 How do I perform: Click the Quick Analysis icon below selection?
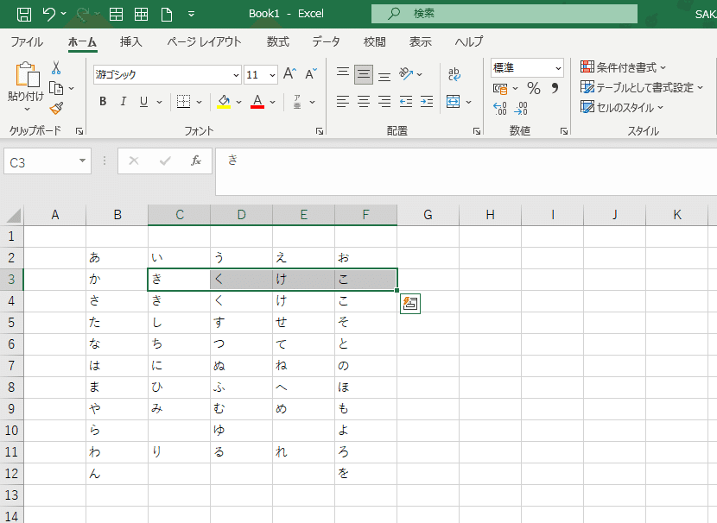pyautogui.click(x=410, y=304)
